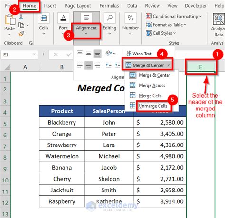The height and width of the screenshot is (218, 225).
Task: Open the Font group icon
Action: pyautogui.click(x=63, y=18)
